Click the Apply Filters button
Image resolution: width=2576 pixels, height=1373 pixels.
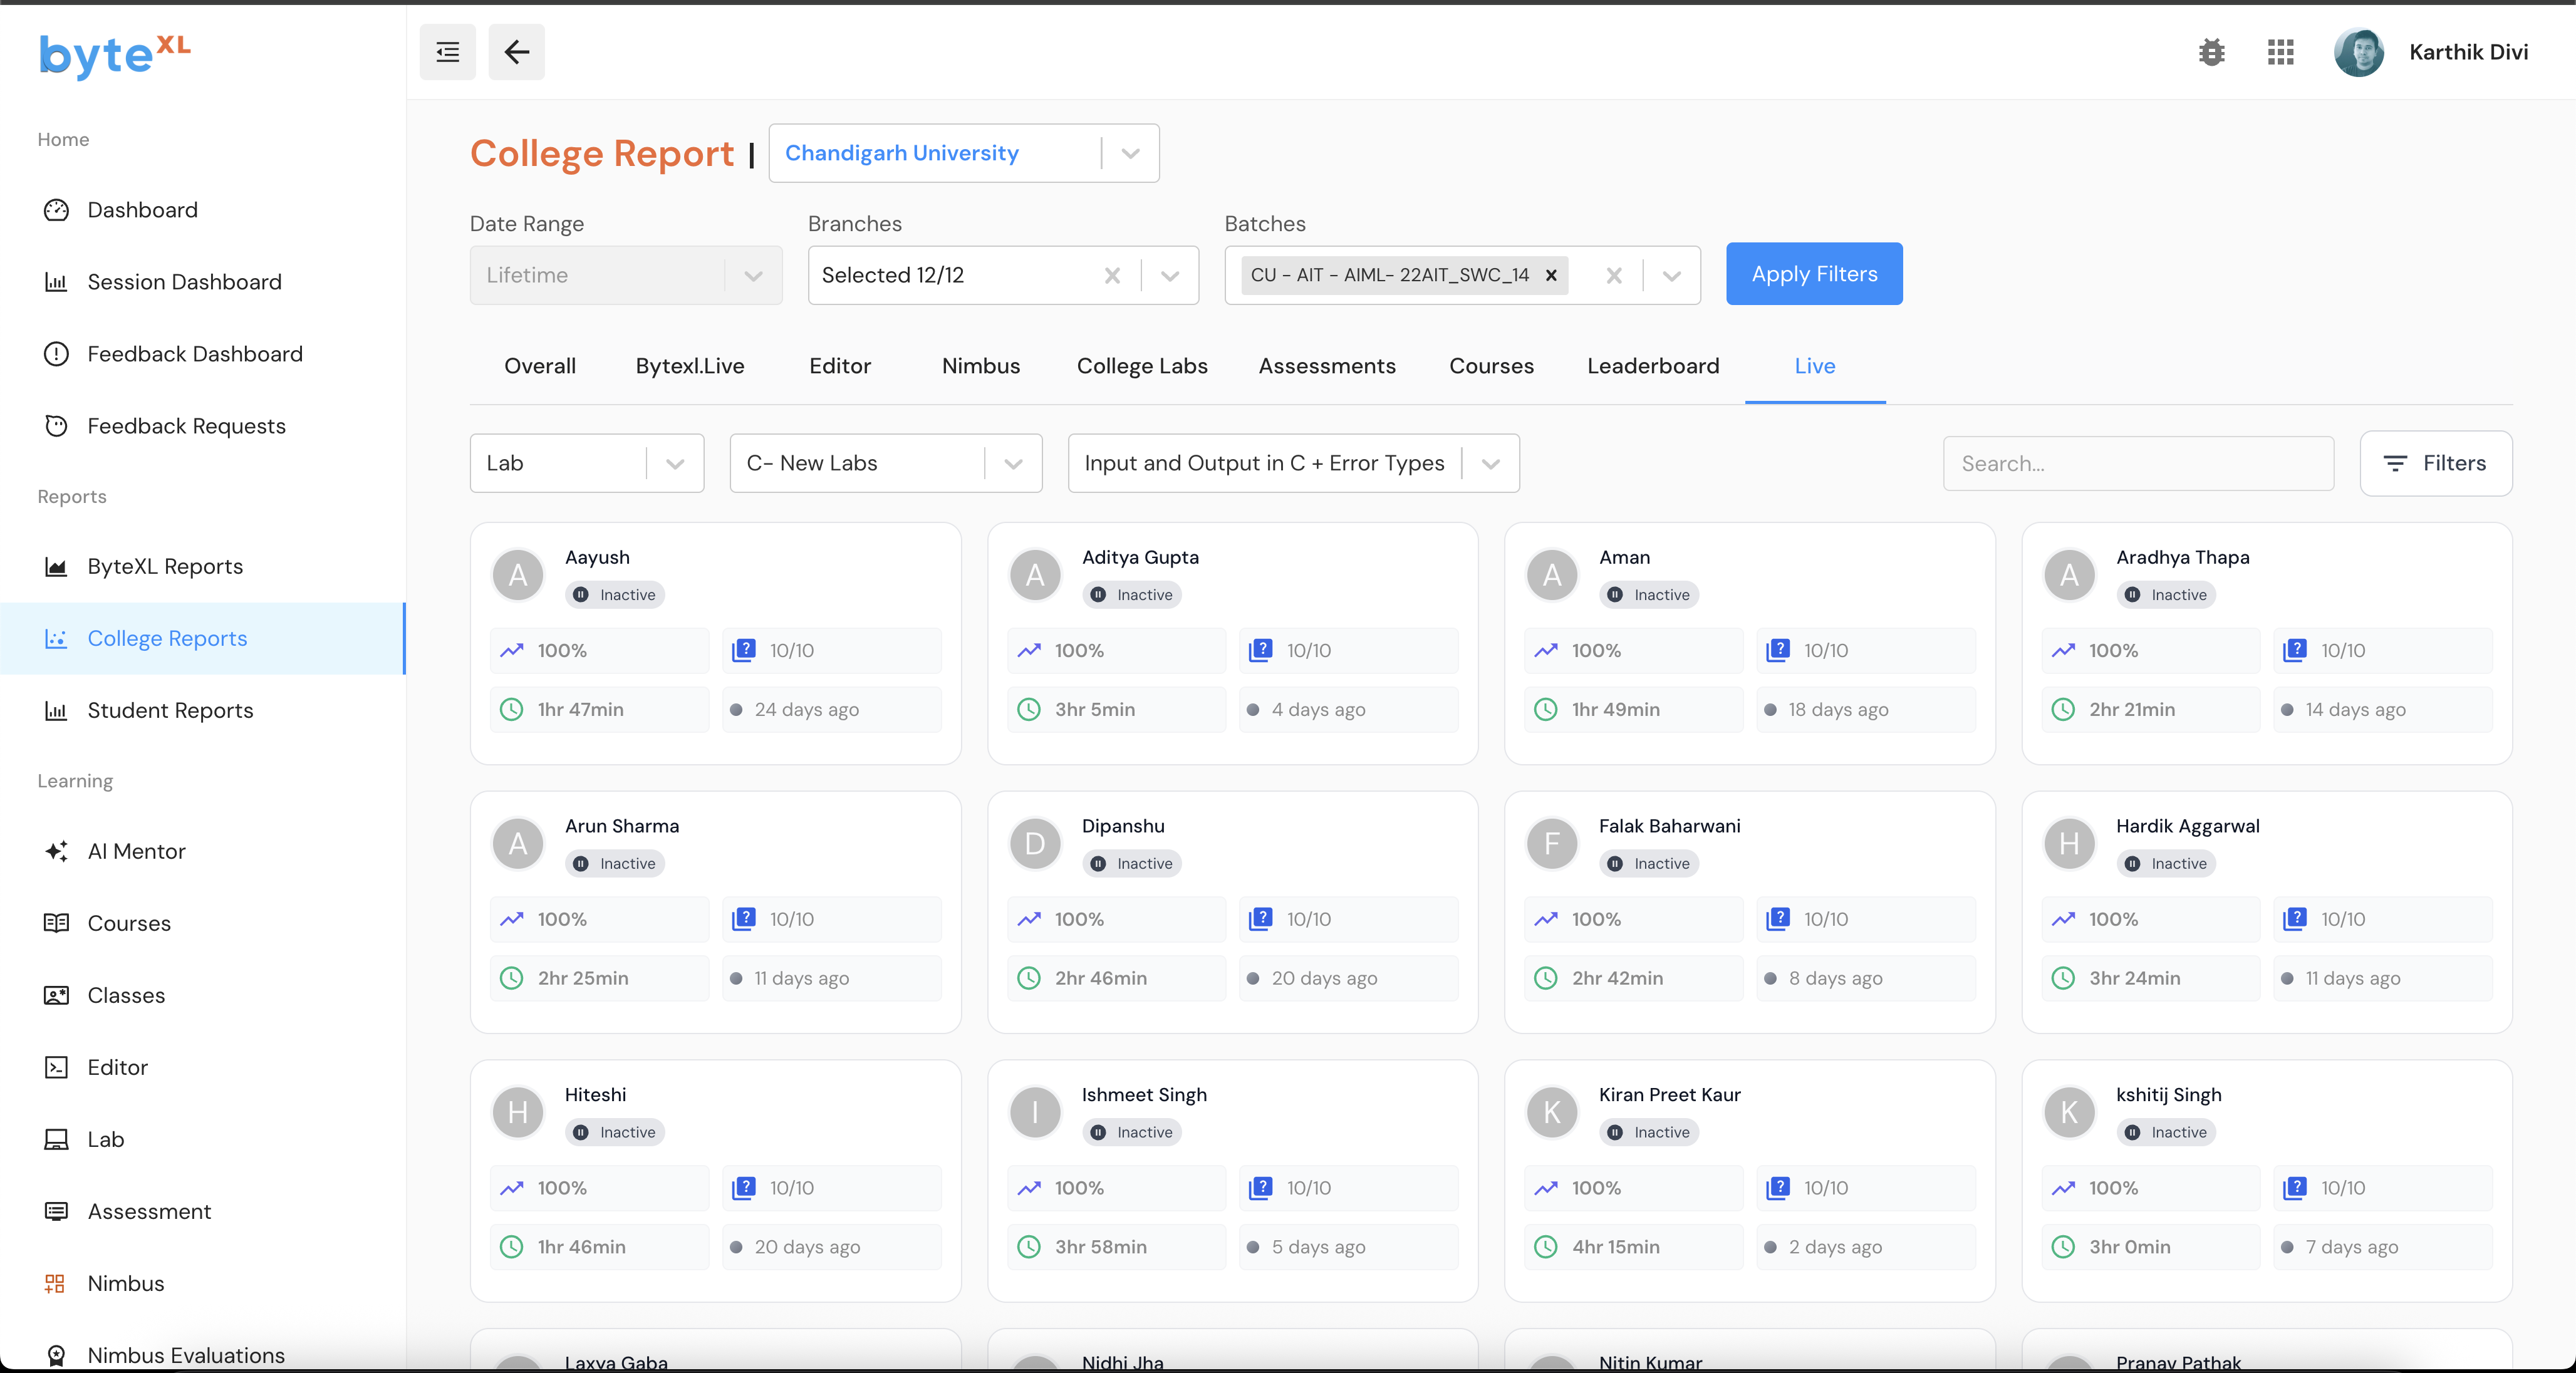(x=1813, y=274)
